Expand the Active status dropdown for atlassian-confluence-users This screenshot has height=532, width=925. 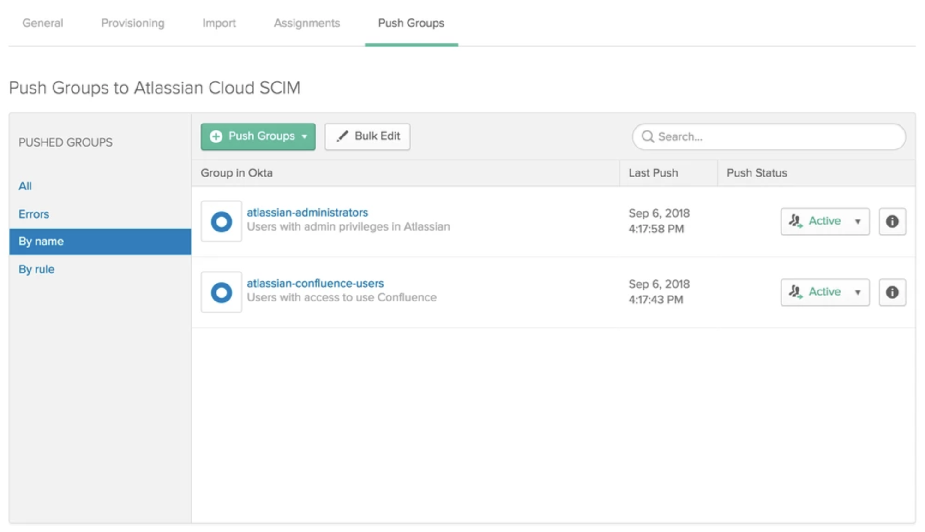pos(859,291)
